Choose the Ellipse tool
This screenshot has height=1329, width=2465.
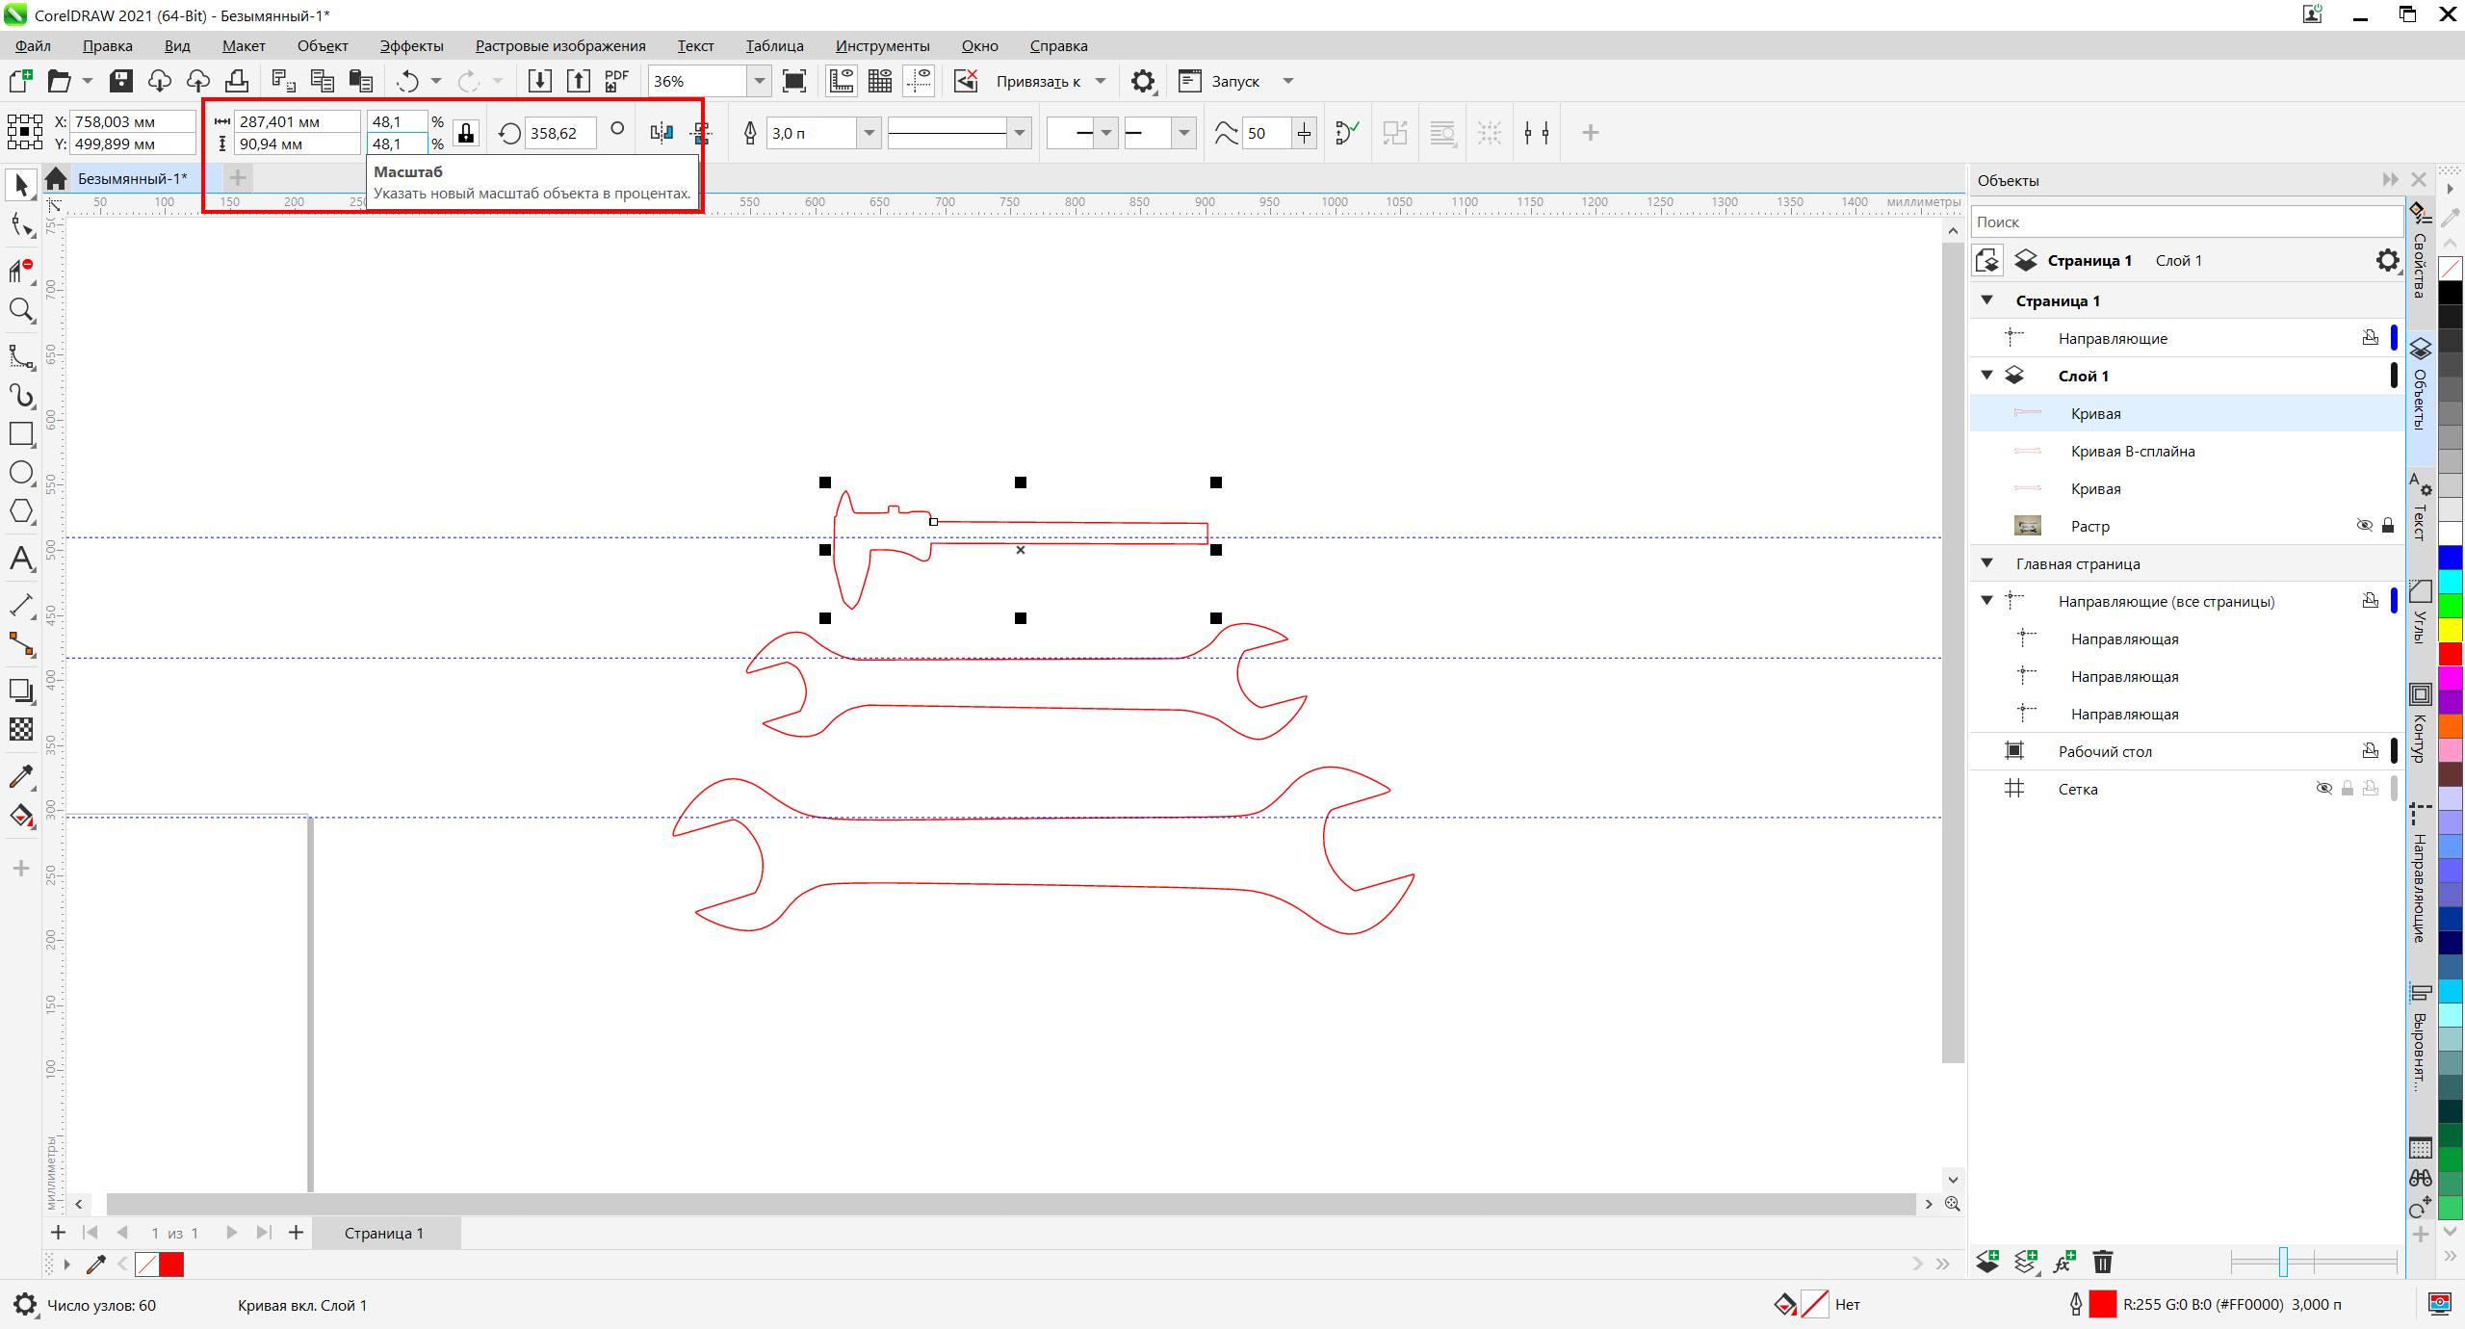pyautogui.click(x=21, y=473)
